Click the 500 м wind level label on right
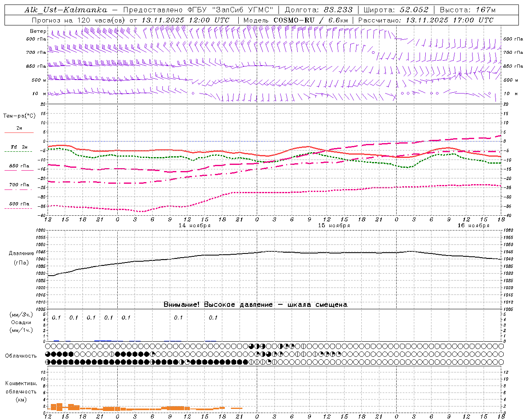Image resolution: width=525 pixels, height=420 pixels. pos(510,80)
